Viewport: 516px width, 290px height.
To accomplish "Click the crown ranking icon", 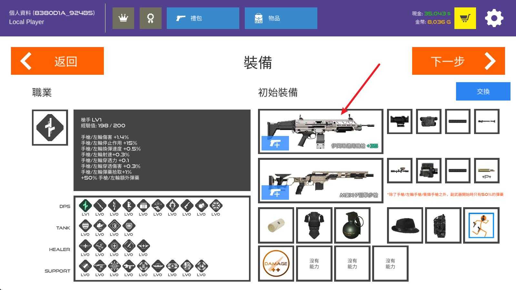I will click(123, 18).
